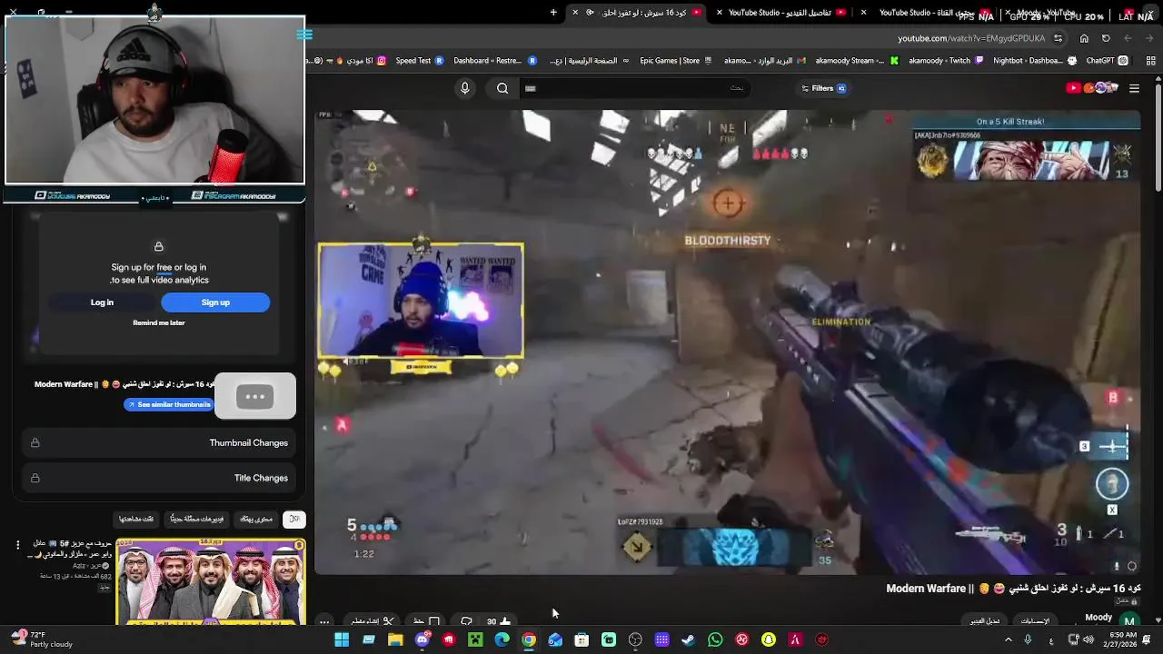This screenshot has width=1163, height=654.
Task: Open the Epic Games Store bookmark
Action: click(x=676, y=61)
